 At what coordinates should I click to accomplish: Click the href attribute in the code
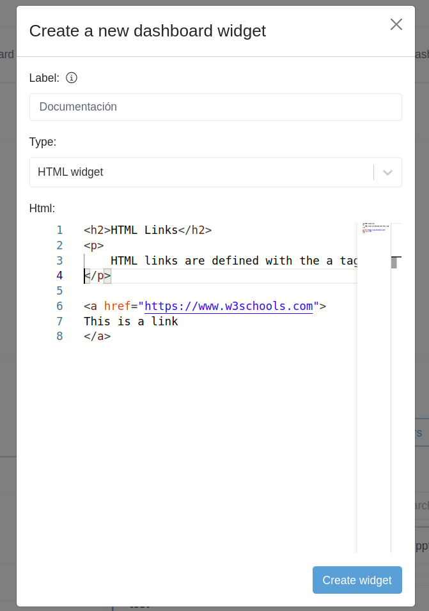point(117,306)
